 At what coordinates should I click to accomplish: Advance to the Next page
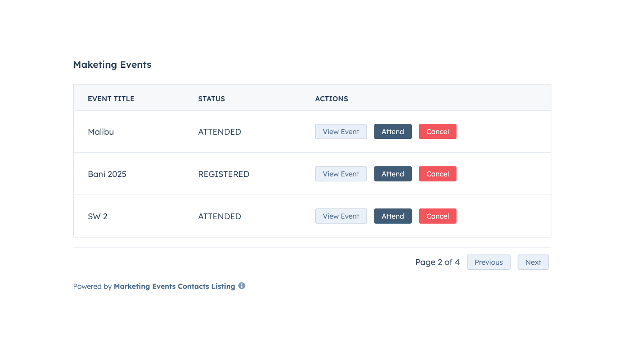coord(533,262)
